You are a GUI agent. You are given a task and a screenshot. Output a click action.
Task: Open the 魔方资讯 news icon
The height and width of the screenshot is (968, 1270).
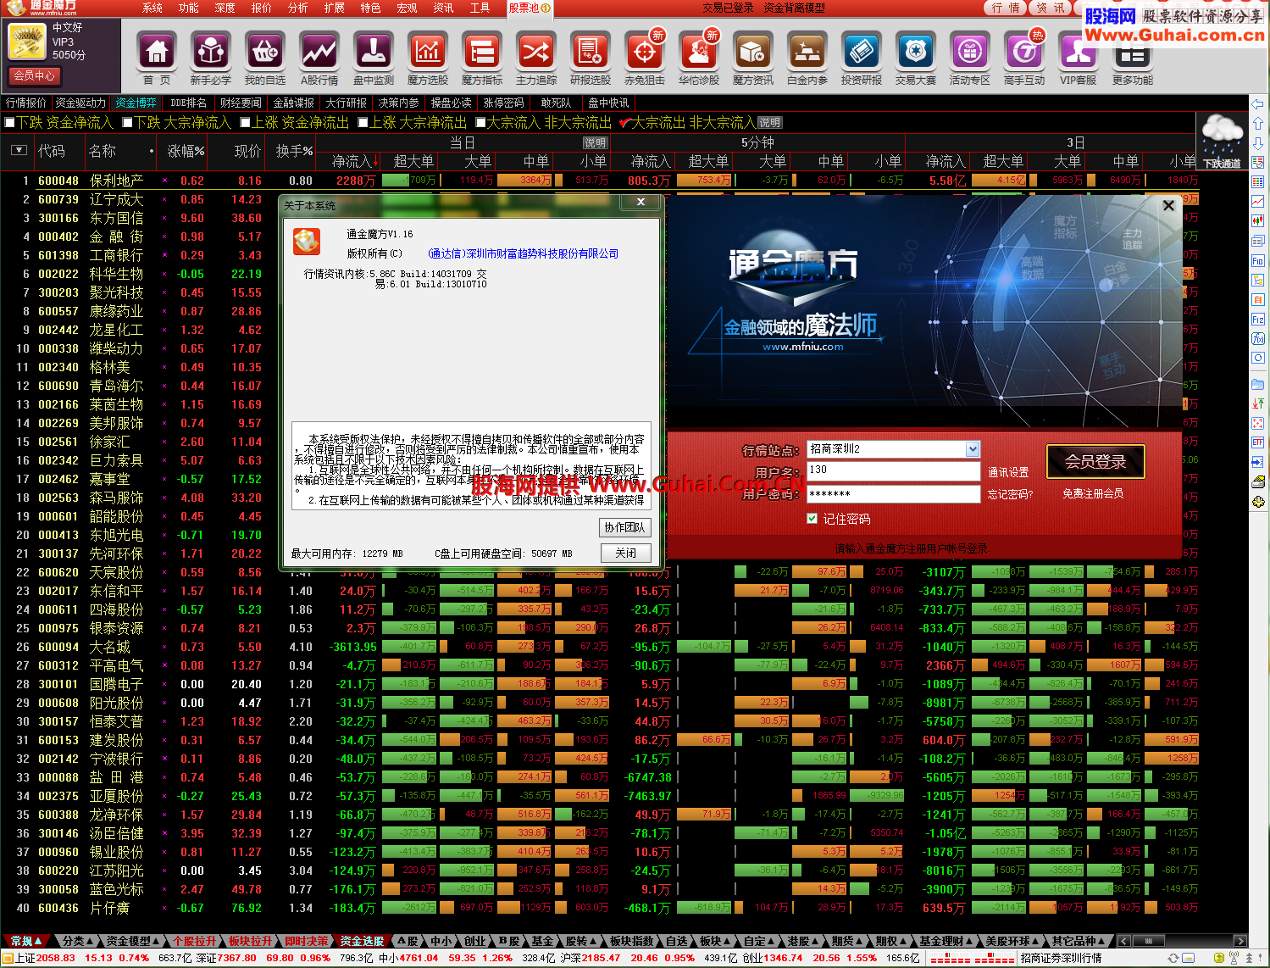[753, 53]
